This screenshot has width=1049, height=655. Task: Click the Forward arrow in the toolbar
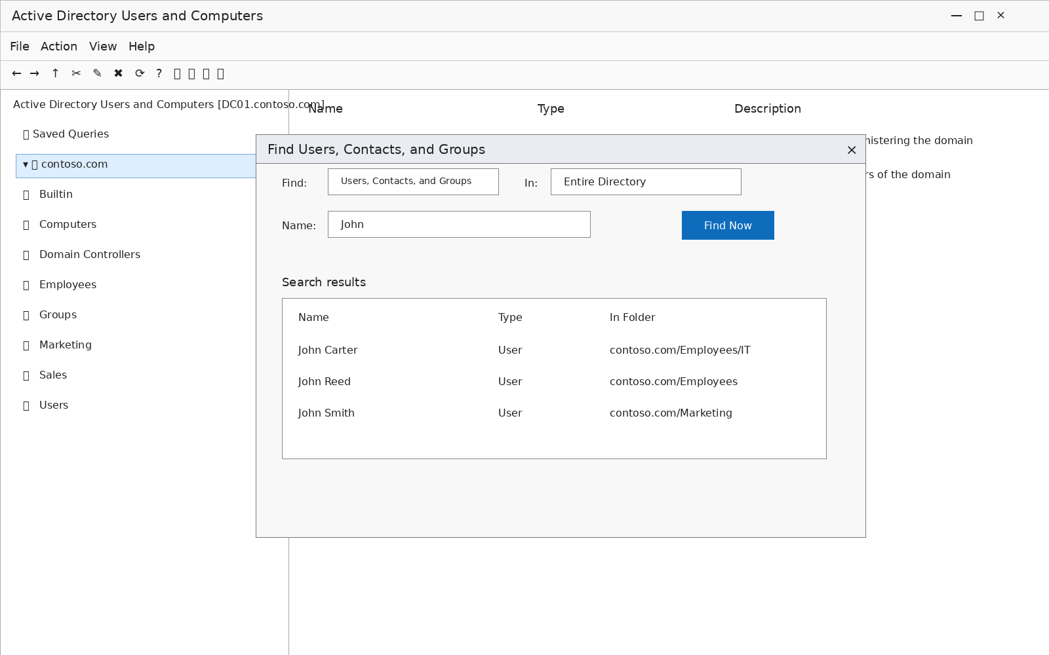pos(35,73)
